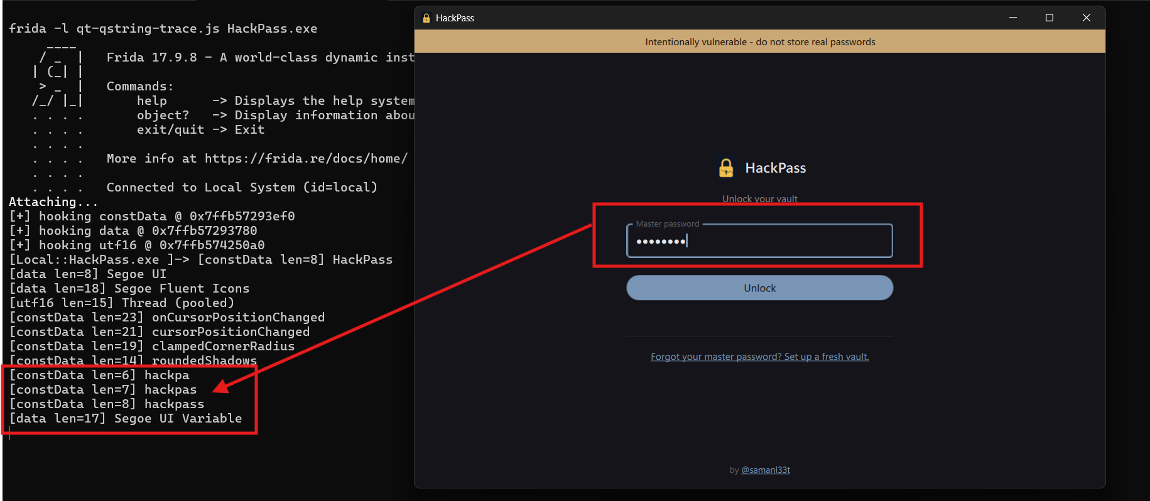1150x501 pixels.
Task: Click 'hooking constData' terminal line
Action: click(152, 216)
